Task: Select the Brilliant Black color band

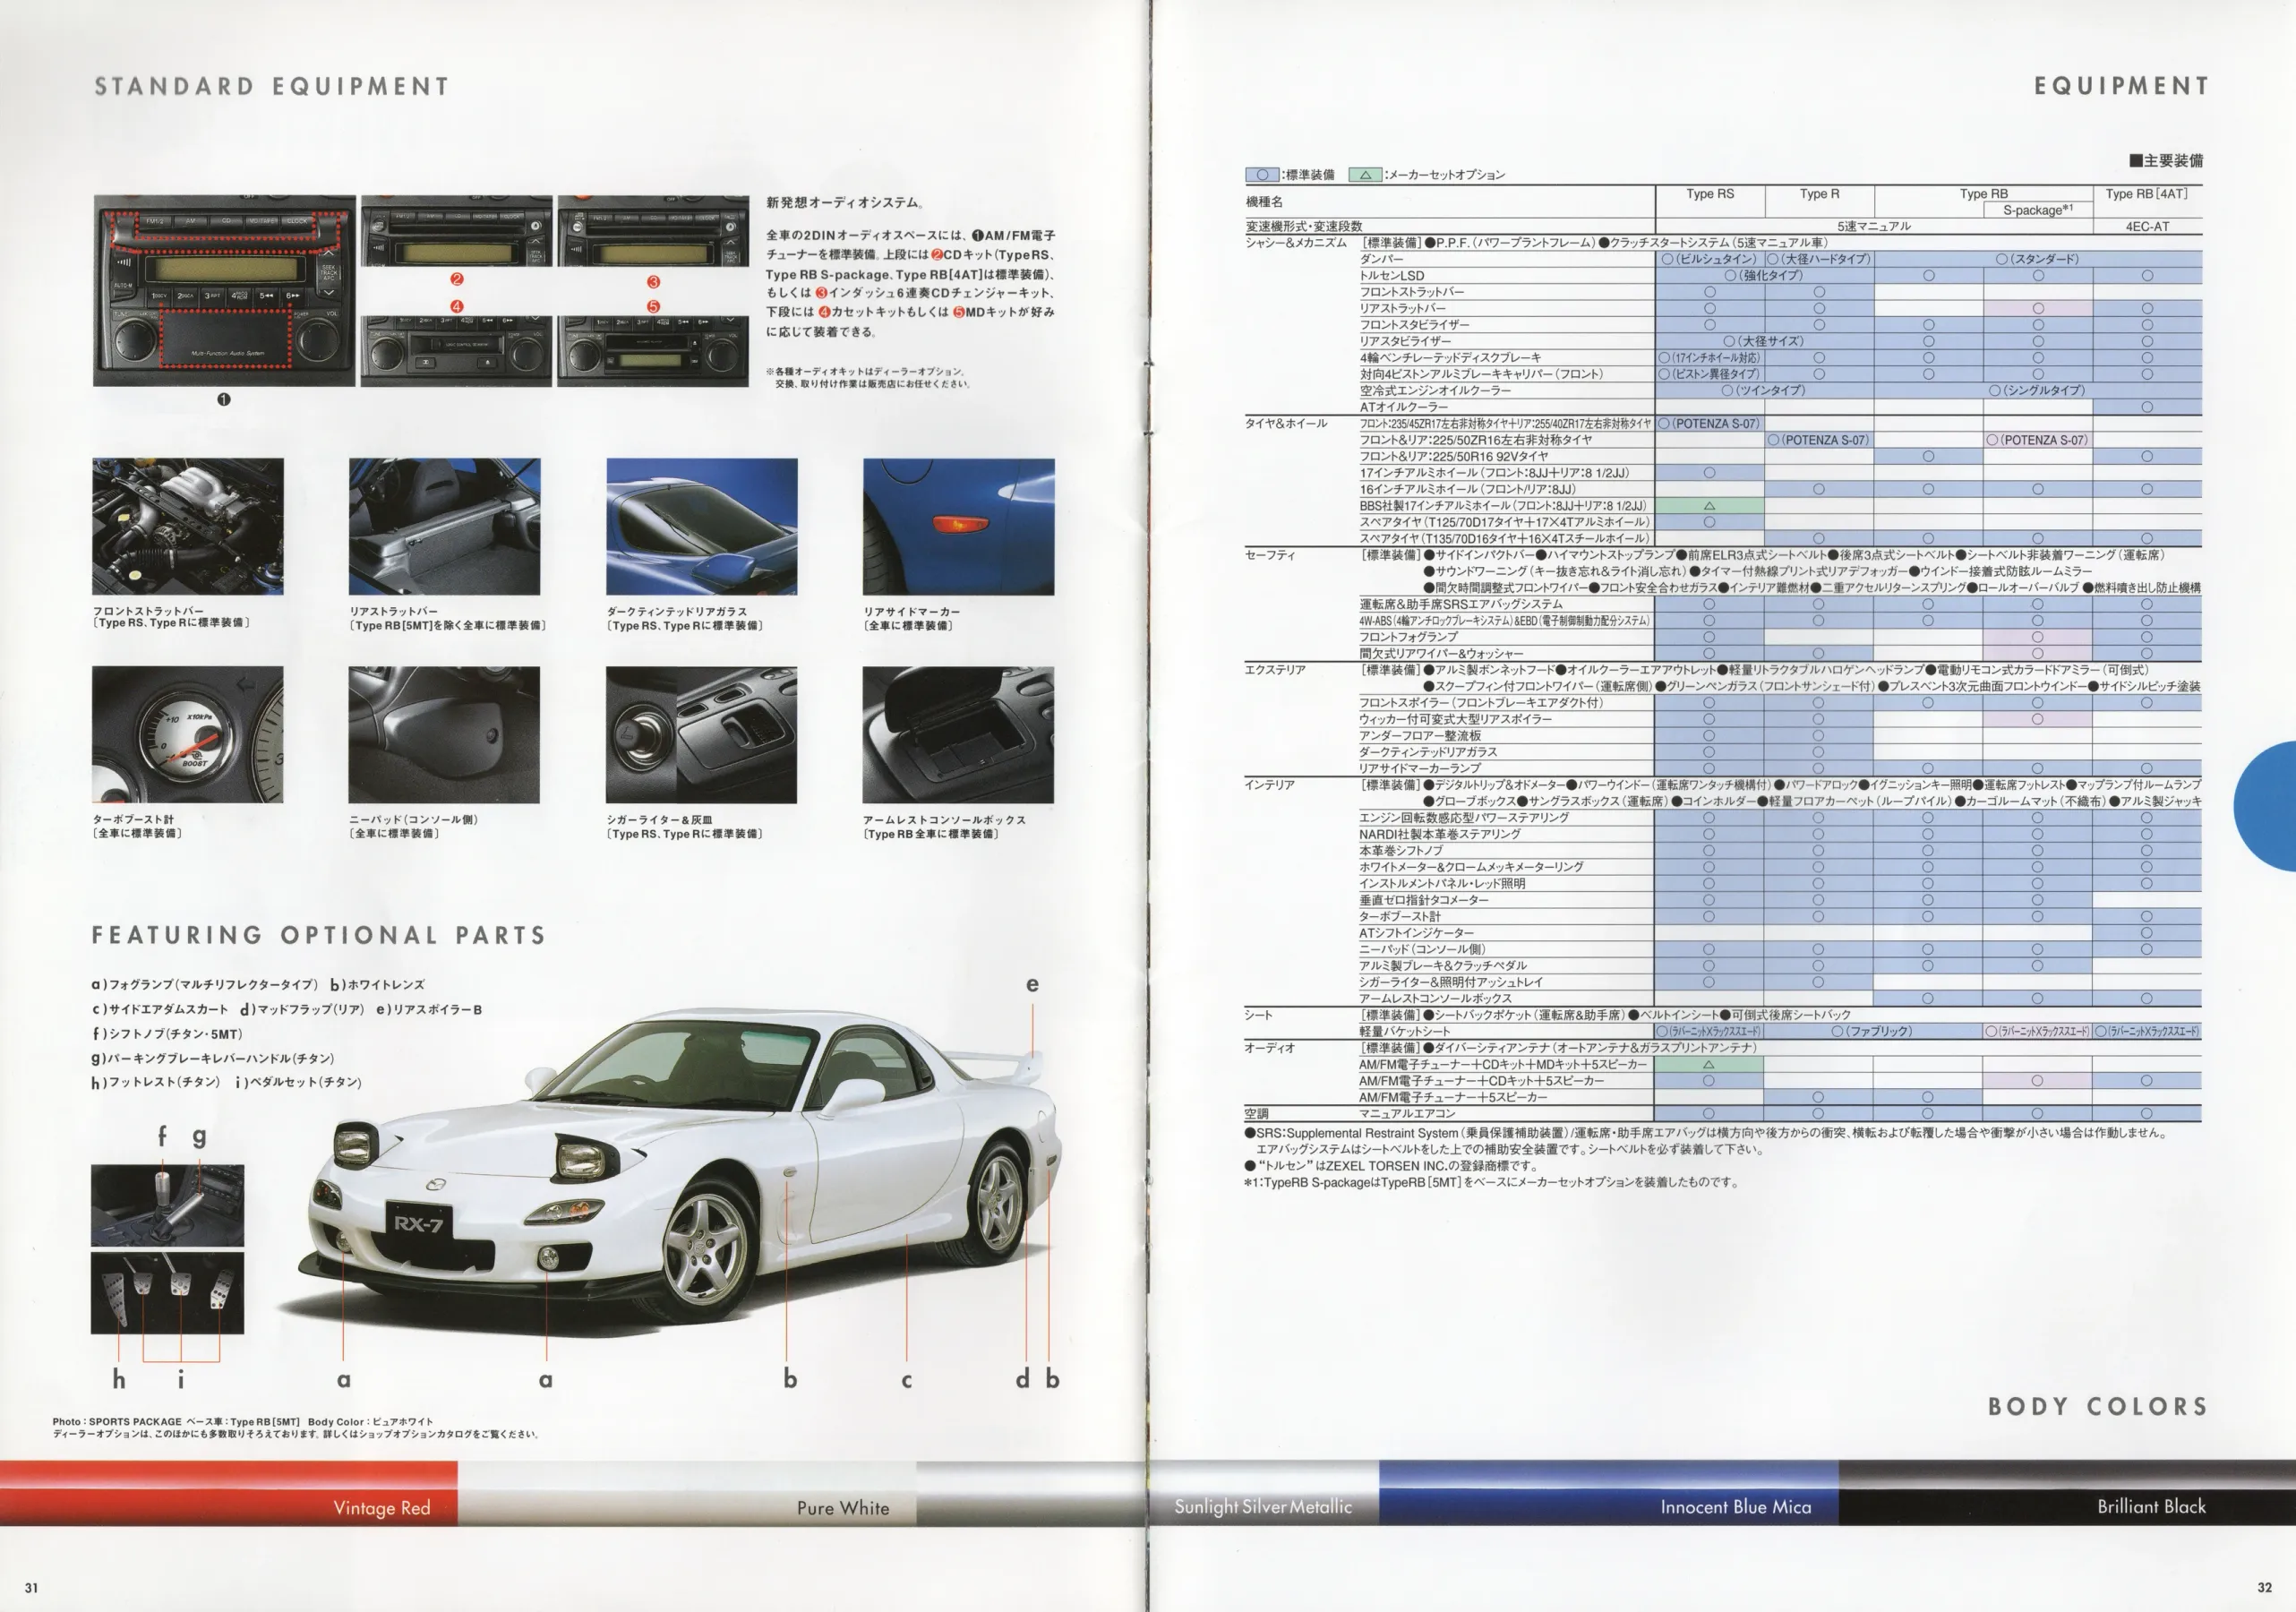Action: pyautogui.click(x=2067, y=1493)
